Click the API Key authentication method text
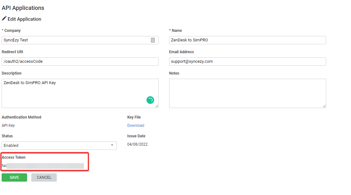This screenshot has width=351, height=195. coord(8,126)
